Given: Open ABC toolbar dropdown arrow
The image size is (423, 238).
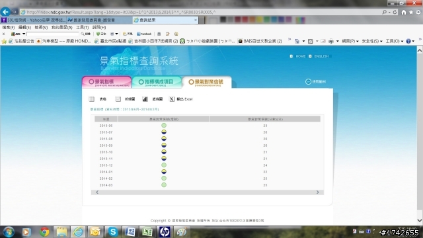Looking at the screenshot, I should 24,34.
